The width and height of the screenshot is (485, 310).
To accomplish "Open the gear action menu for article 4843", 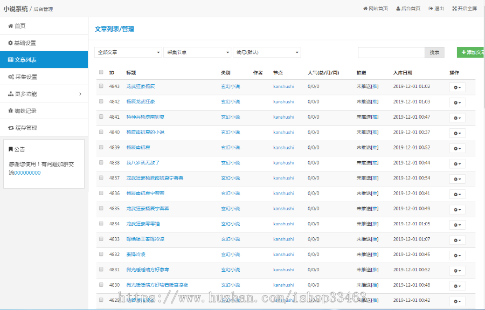I will [x=457, y=87].
